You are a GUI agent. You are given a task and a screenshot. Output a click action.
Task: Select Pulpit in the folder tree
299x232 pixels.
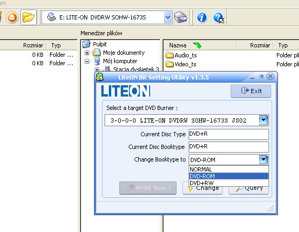coord(100,44)
